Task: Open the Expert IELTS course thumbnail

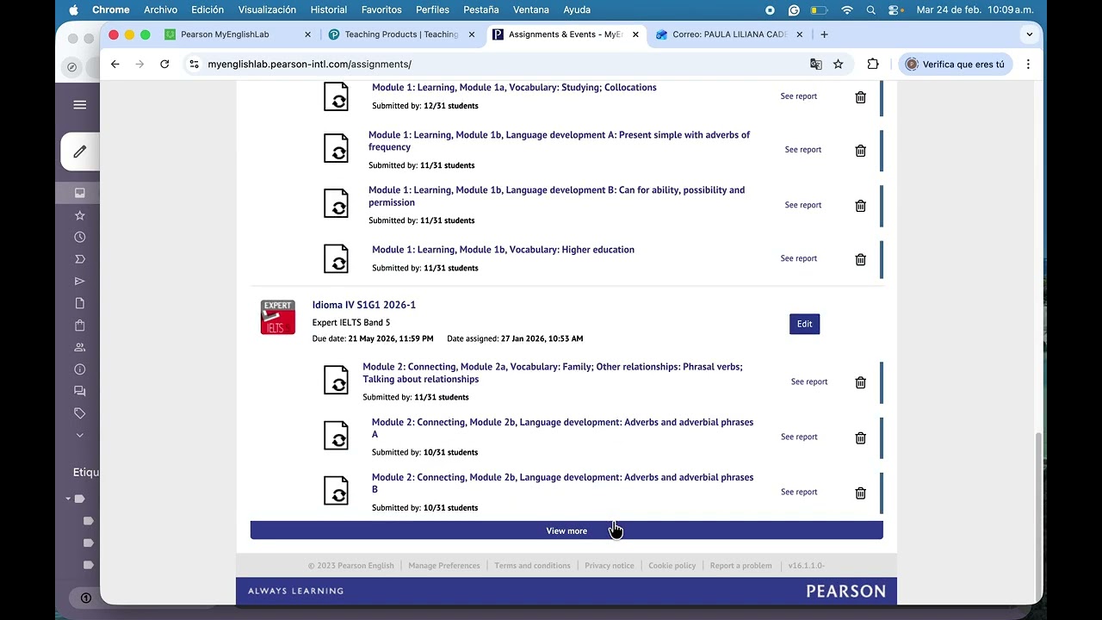Action: point(278,317)
